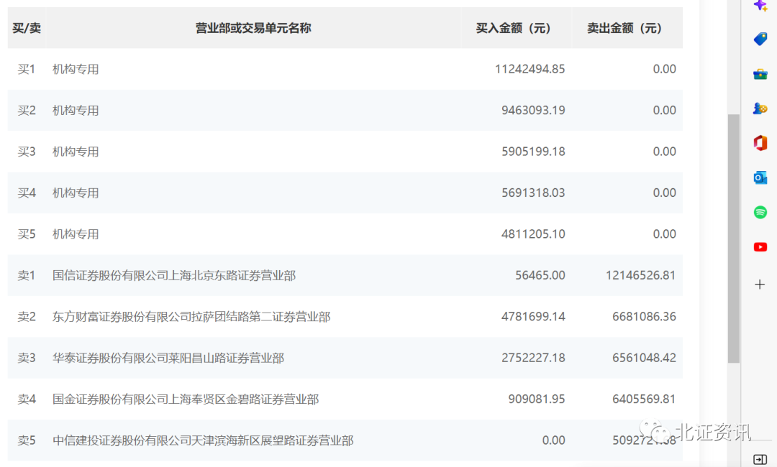This screenshot has height=467, width=777.
Task: Click 中信建投证券股份有限公司天津滨海新区展望路证券营业部
Action: pyautogui.click(x=203, y=440)
